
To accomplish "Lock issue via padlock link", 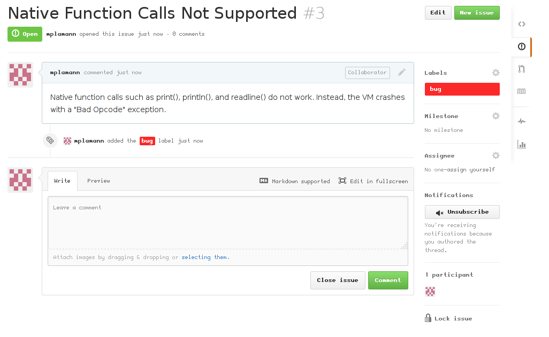I will 448,318.
